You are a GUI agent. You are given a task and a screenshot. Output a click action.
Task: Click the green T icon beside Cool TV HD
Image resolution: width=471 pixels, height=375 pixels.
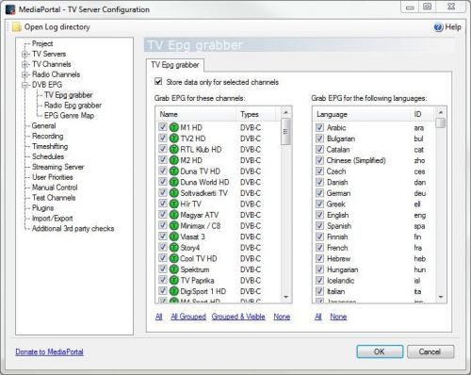coord(174,258)
